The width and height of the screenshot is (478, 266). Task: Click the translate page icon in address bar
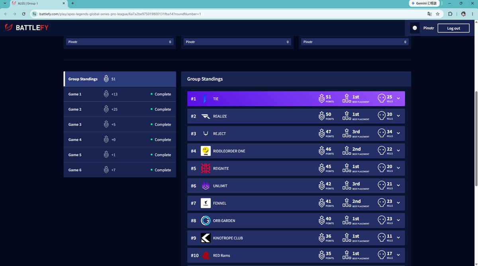[429, 14]
